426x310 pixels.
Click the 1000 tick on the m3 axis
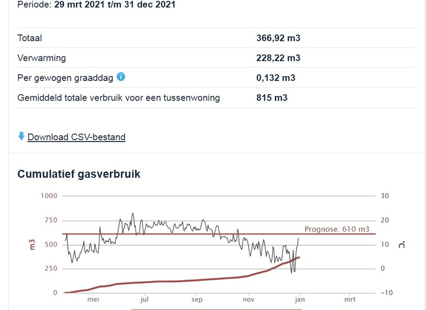[x=48, y=196]
